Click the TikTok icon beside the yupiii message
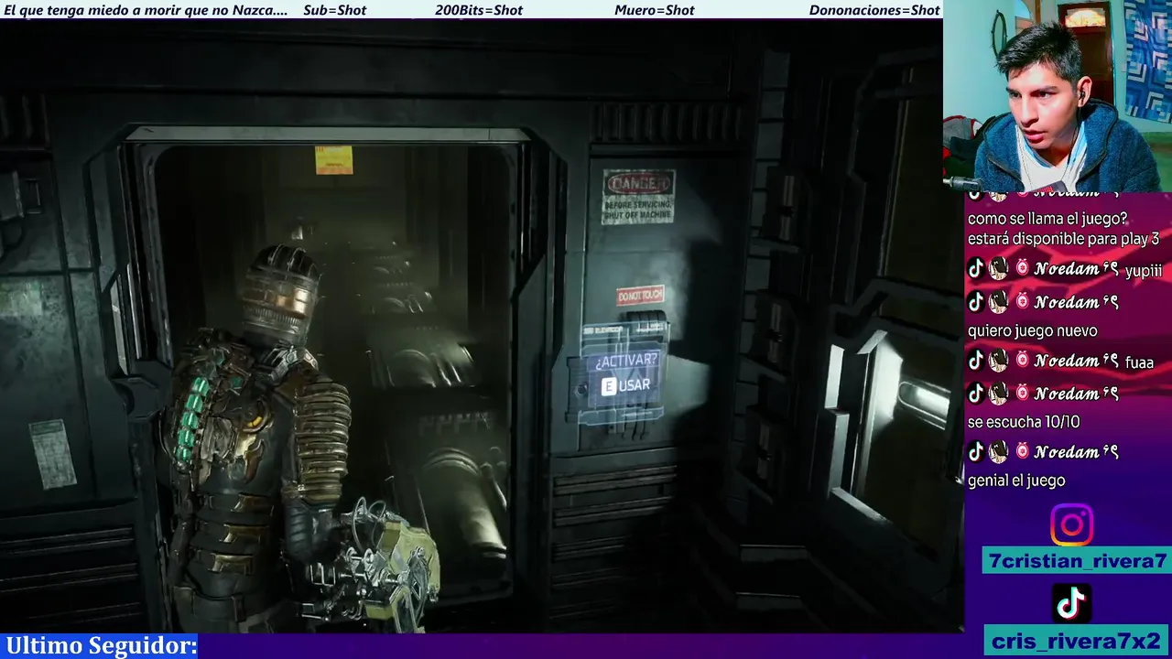Screen dimensions: 1172x659 tap(976, 269)
